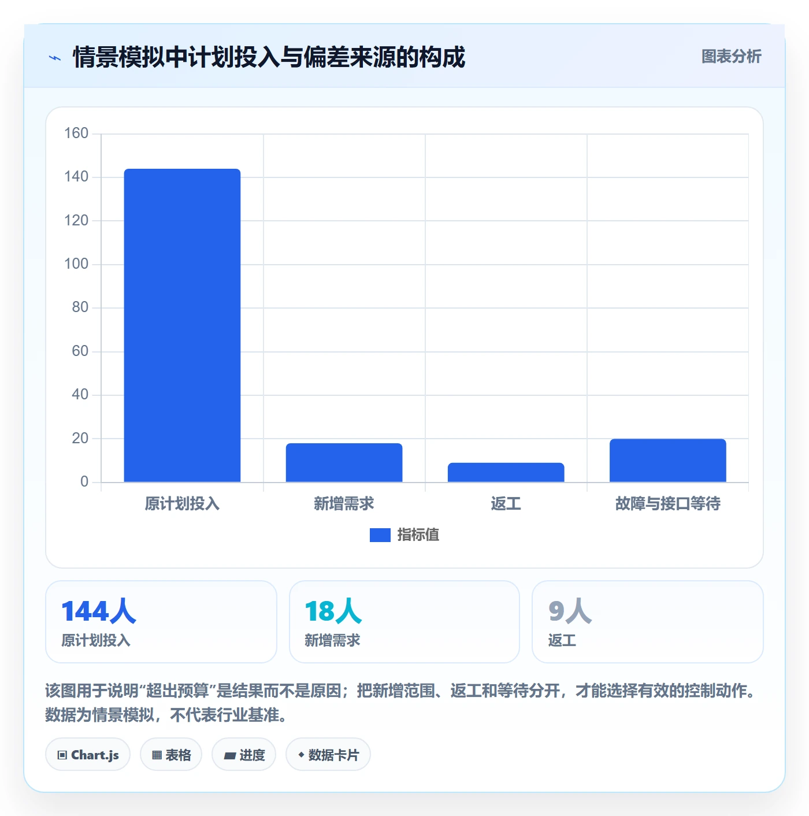Select the 故障与接口等待 bar in chart

click(667, 460)
